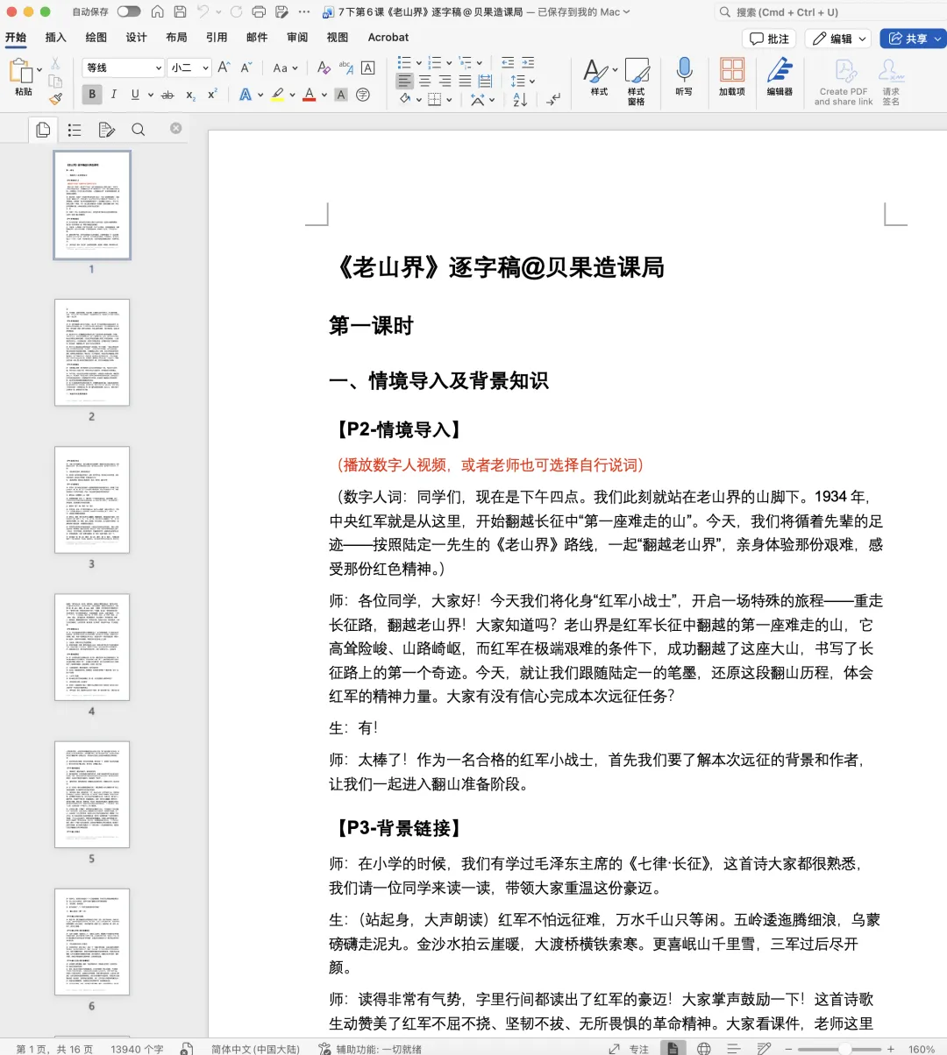
Task: Click language 简体中文(中国大陆) in status bar
Action: coord(255,1048)
